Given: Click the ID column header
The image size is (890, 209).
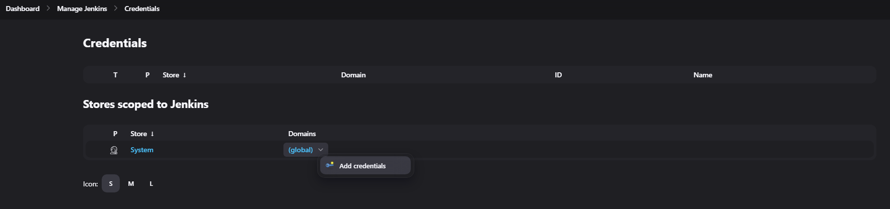Looking at the screenshot, I should pyautogui.click(x=558, y=75).
